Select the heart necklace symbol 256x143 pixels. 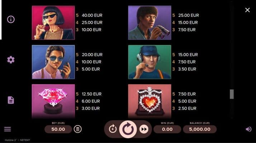pyautogui.click(x=150, y=101)
